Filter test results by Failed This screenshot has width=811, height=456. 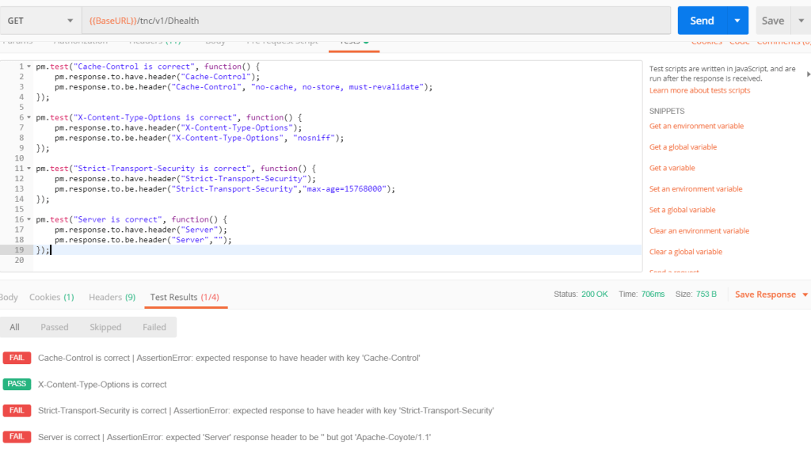point(154,327)
